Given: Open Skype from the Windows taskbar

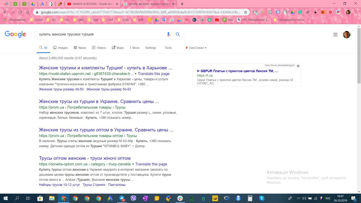Looking at the screenshot, I should point(262,198).
